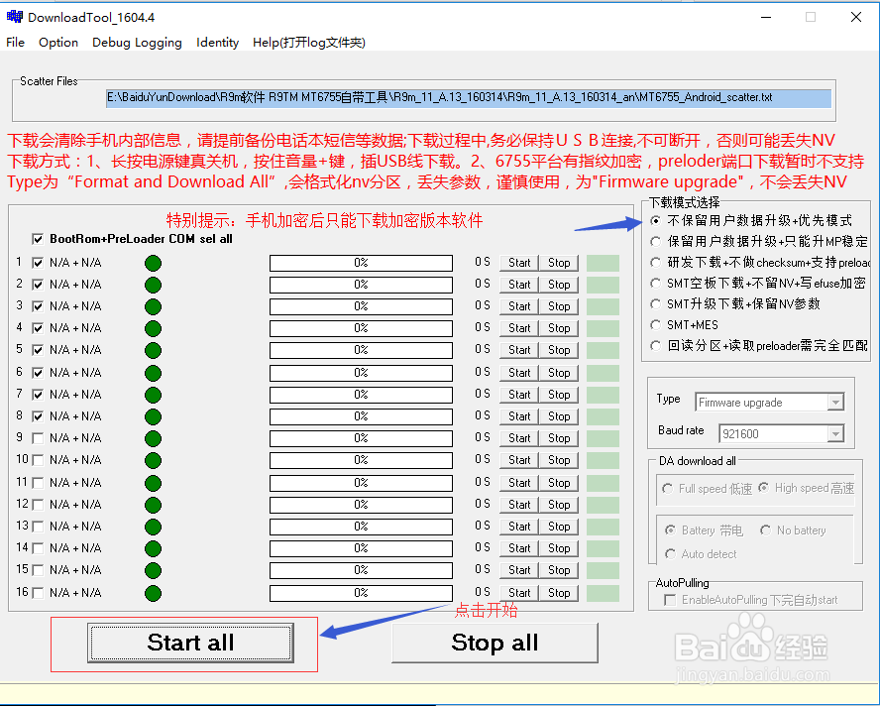Select 保留用户数据升级 radio option
880x706 pixels.
[655, 242]
